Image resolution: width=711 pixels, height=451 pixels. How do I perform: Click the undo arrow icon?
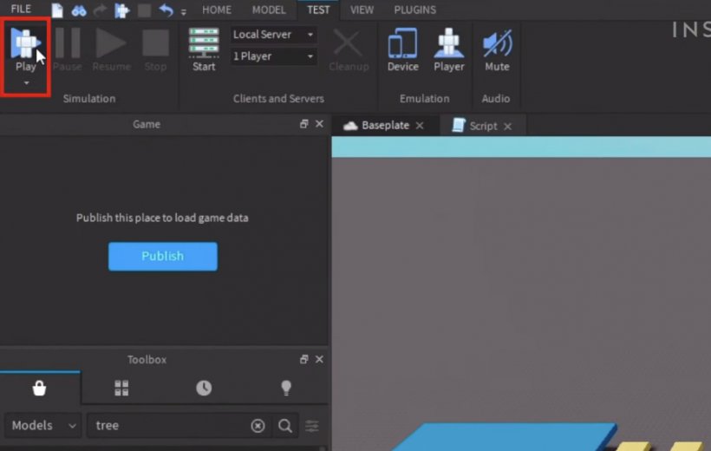point(166,10)
